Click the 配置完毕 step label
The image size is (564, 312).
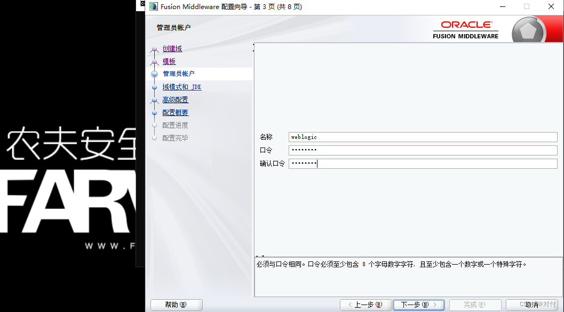(175, 138)
